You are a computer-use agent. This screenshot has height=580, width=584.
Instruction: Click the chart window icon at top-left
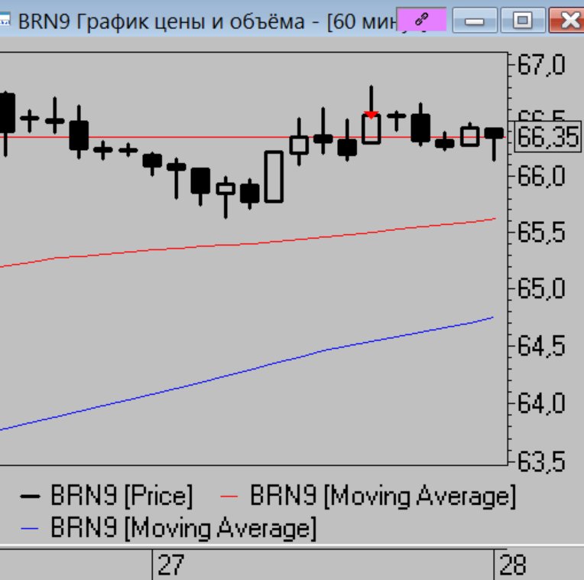point(5,21)
